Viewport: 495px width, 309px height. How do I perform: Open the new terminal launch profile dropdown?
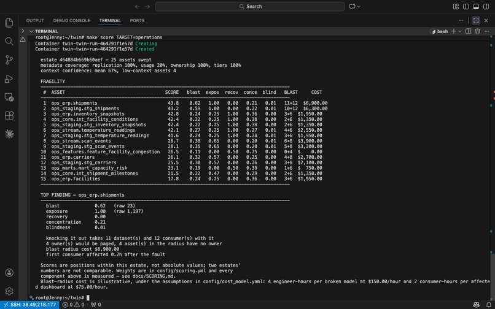point(459,31)
